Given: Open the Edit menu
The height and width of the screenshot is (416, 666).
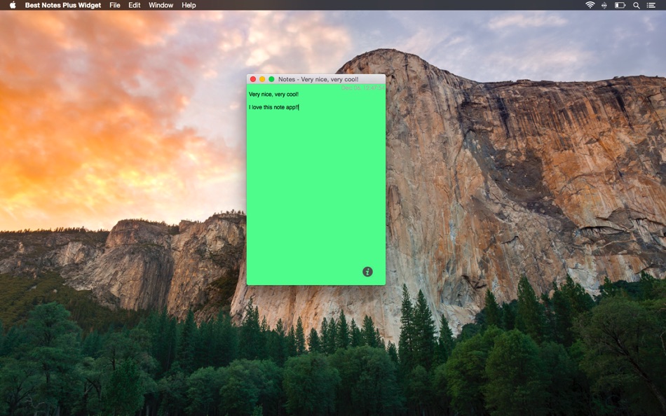Looking at the screenshot, I should 134,5.
